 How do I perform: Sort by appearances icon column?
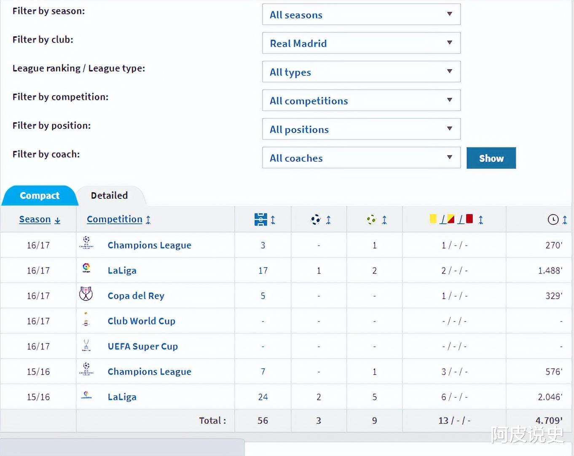click(265, 220)
